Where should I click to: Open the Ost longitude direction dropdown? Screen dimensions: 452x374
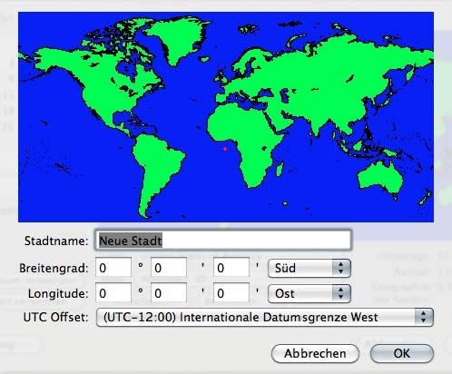point(310,293)
